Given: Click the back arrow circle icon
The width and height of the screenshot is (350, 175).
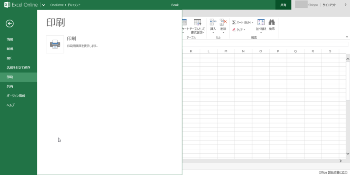Looking at the screenshot, I should point(10,24).
